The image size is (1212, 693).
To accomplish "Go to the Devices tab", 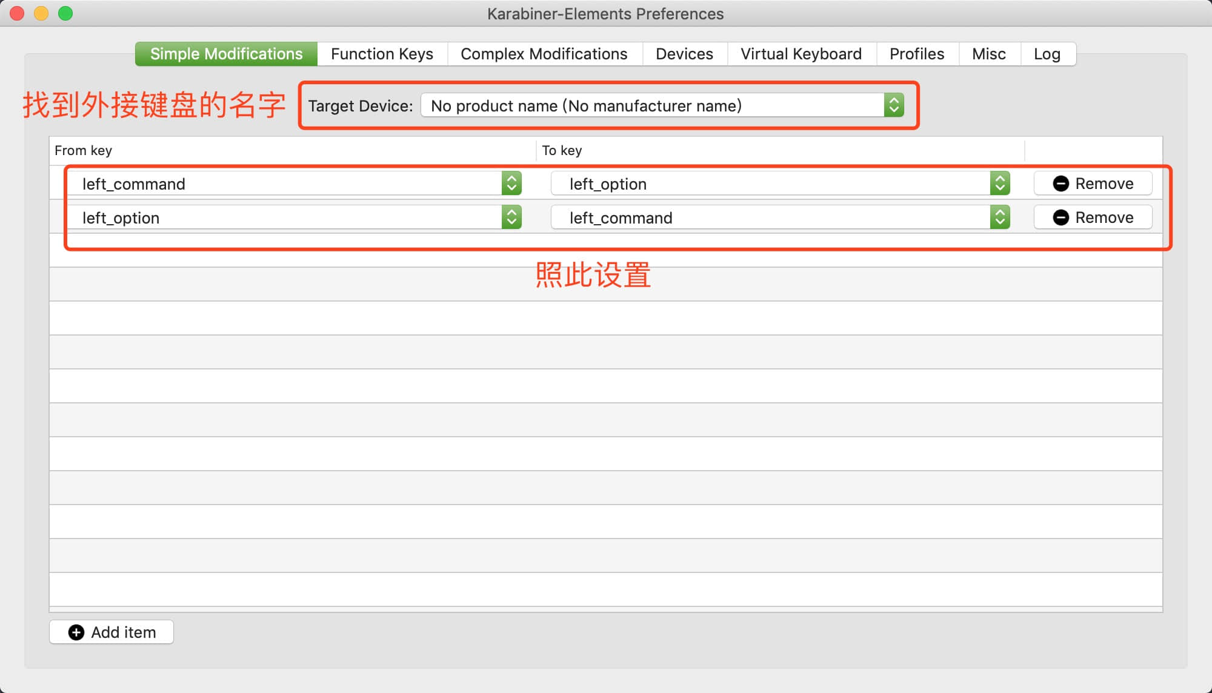I will click(x=684, y=54).
